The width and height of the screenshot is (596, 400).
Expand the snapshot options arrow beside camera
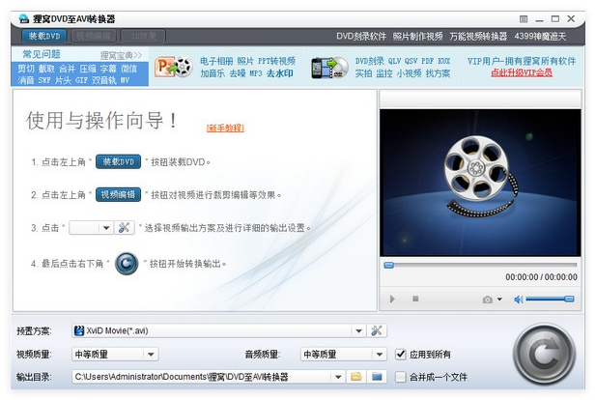pos(499,300)
